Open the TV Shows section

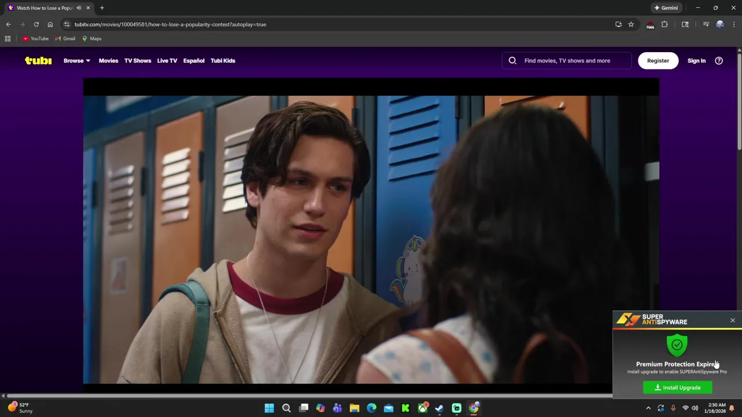(137, 60)
